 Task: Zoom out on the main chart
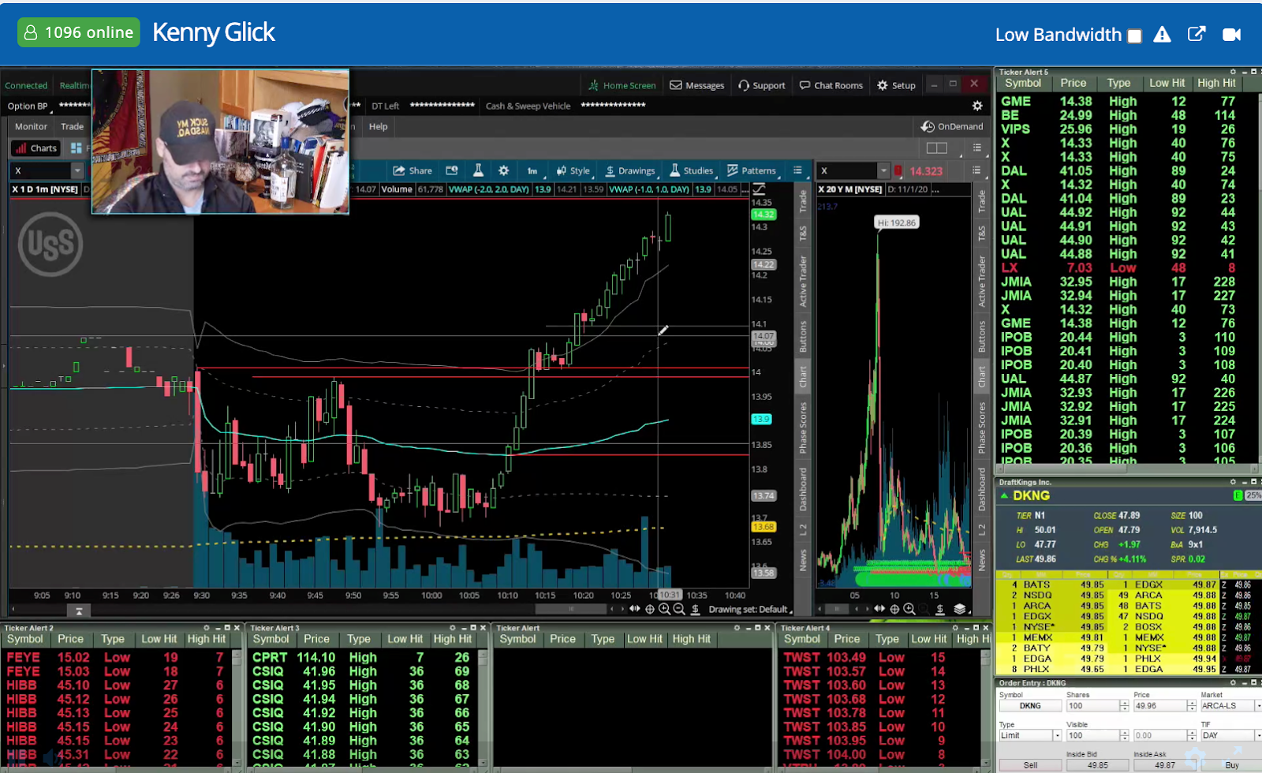(x=679, y=609)
